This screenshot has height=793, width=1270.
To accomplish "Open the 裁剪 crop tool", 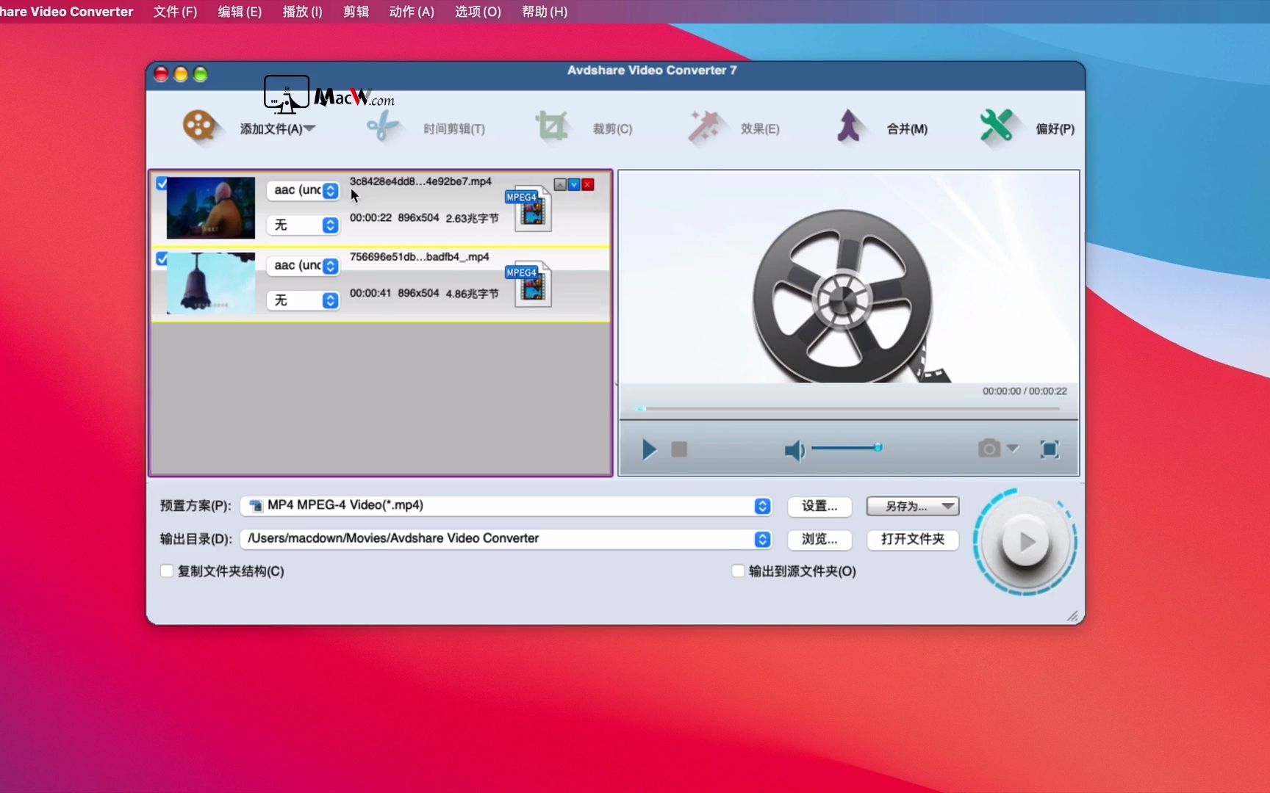I will 588,127.
